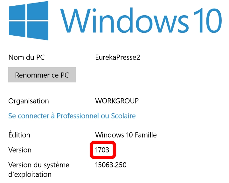Click the lower-right pane of Windows logo
Screen dimensions: 229x183
point(38,31)
